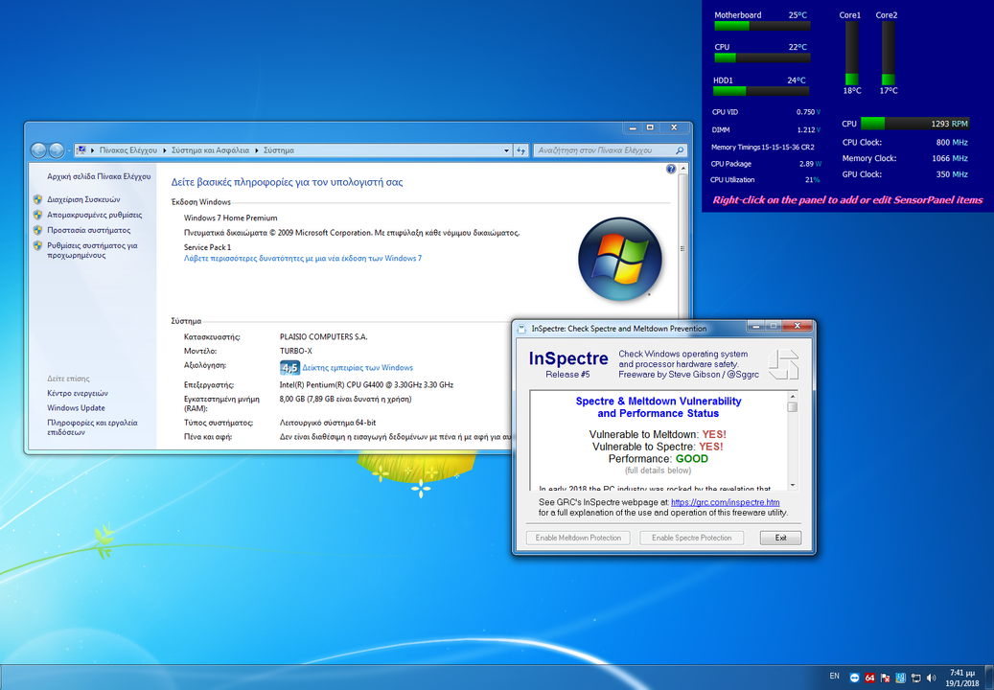Expand the arrow after Πίνακας Ελέγχου breadcrumb
This screenshot has height=690, width=994.
tap(164, 150)
